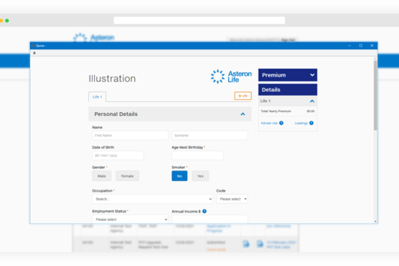Set Smoker to Yes

200,176
